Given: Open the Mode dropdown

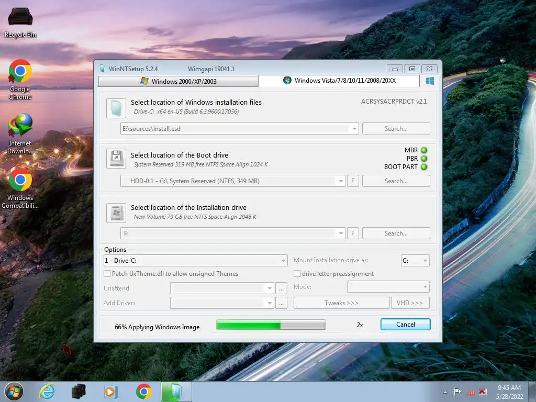Looking at the screenshot, I should click(388, 287).
